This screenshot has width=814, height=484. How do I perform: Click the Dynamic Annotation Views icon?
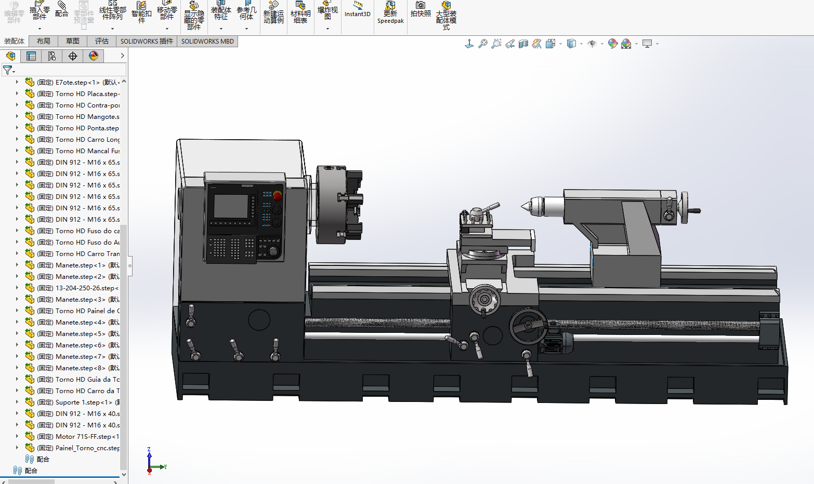pos(537,44)
